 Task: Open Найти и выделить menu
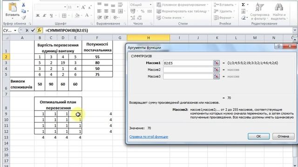coord(279,11)
